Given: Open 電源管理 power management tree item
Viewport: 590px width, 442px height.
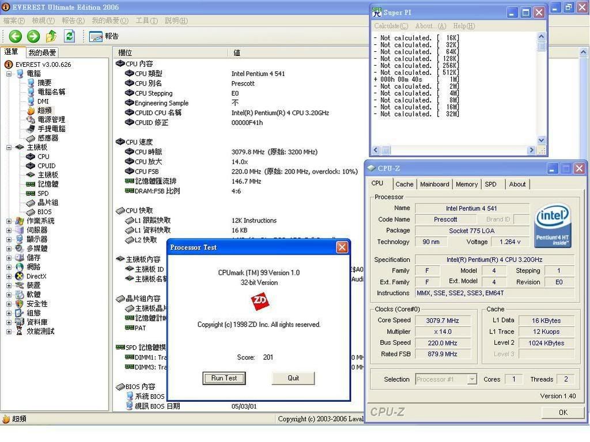Looking at the screenshot, I should click(x=51, y=119).
